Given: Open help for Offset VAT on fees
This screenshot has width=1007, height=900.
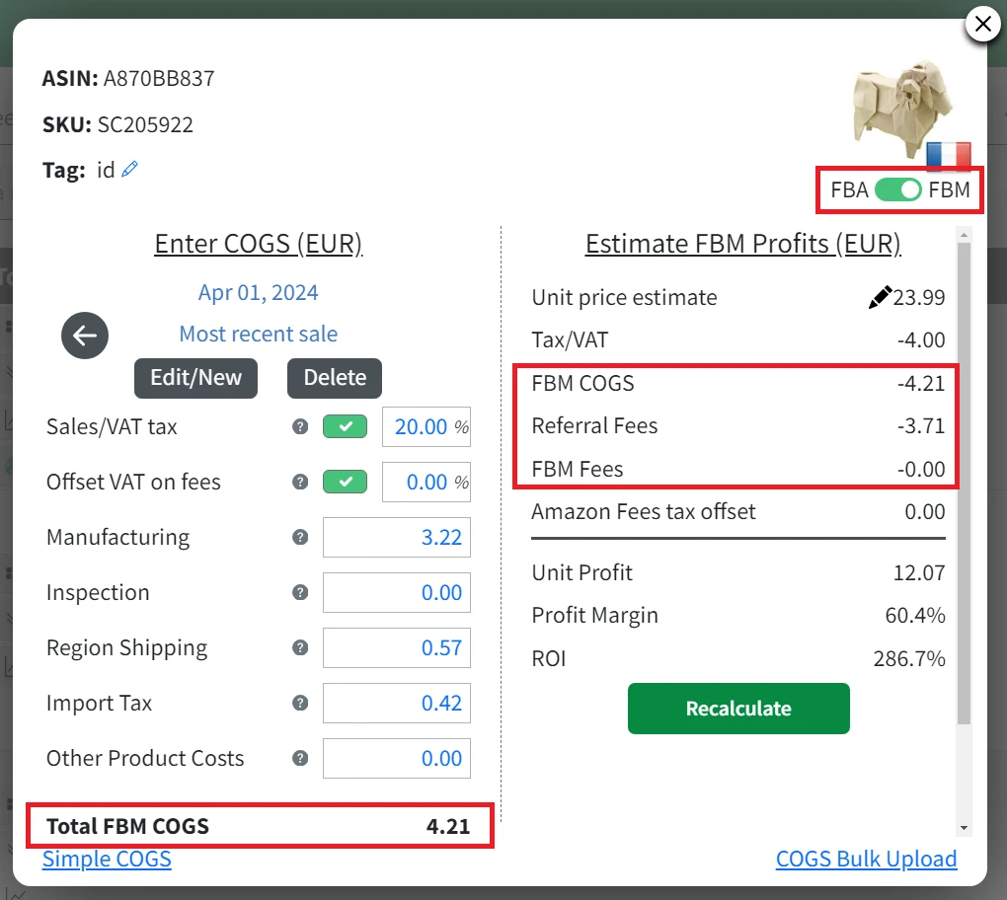Looking at the screenshot, I should (x=300, y=483).
